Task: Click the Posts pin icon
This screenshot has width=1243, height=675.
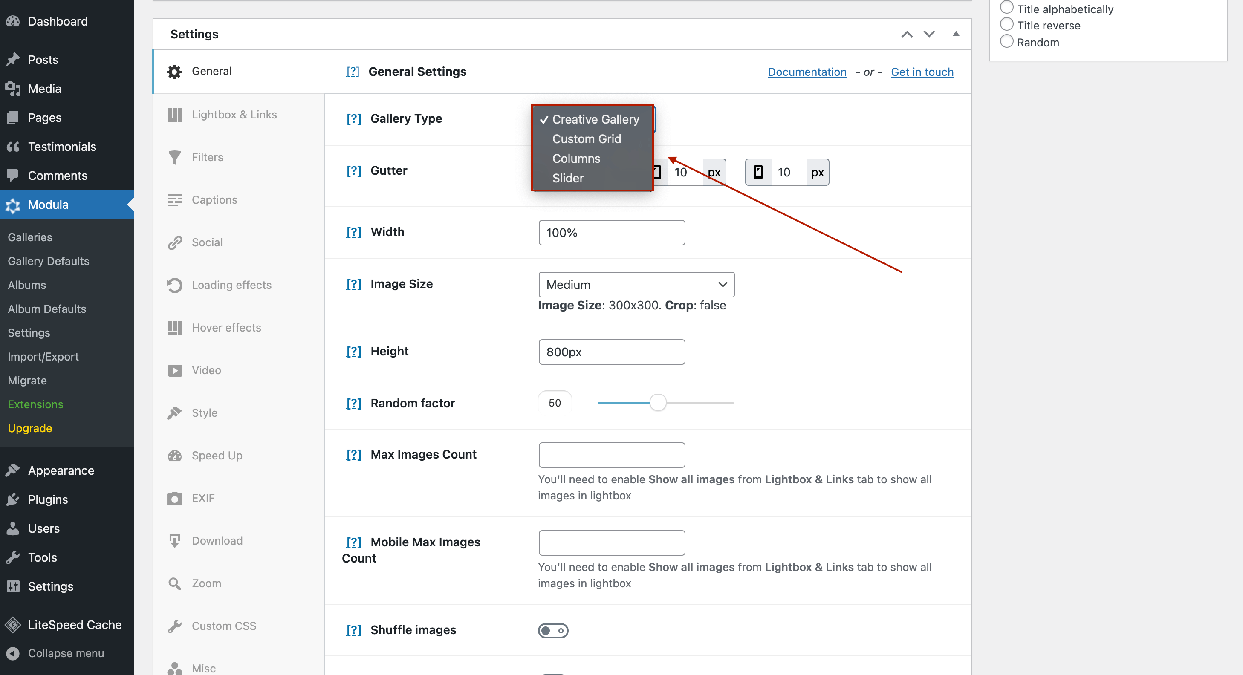Action: [13, 60]
